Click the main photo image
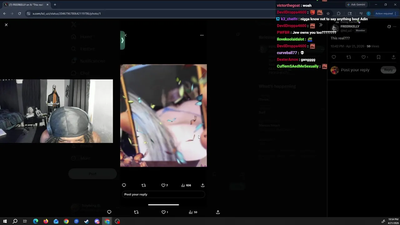The height and width of the screenshot is (225, 400). [163, 116]
